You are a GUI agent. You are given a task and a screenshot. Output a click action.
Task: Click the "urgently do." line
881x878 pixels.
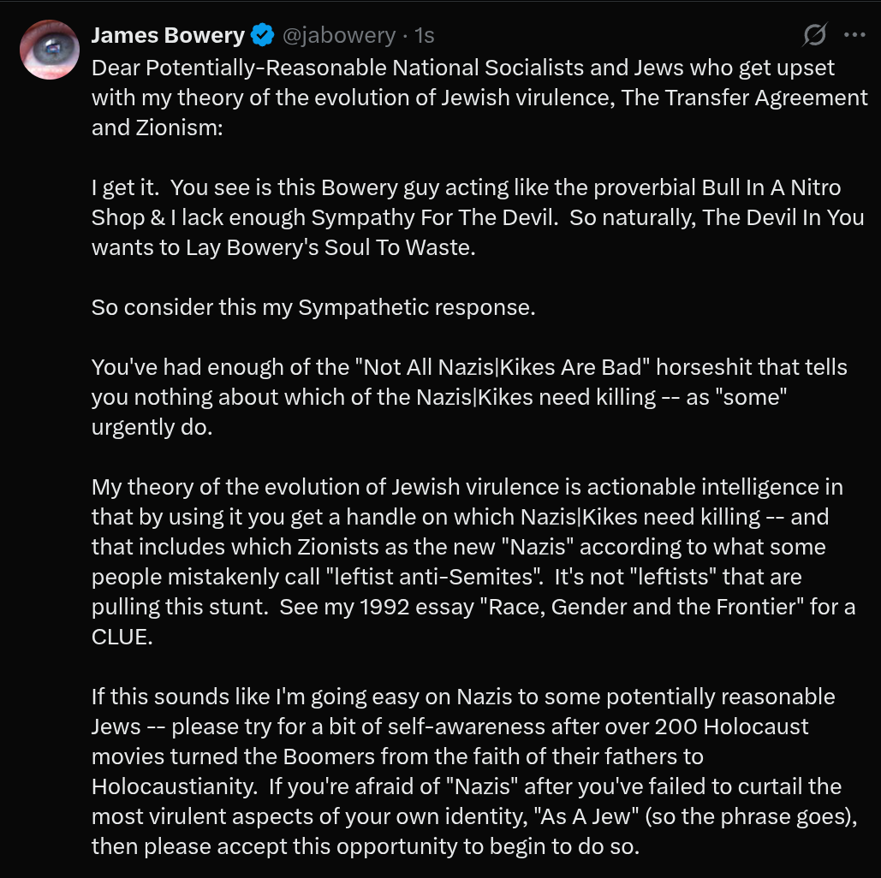coord(152,427)
